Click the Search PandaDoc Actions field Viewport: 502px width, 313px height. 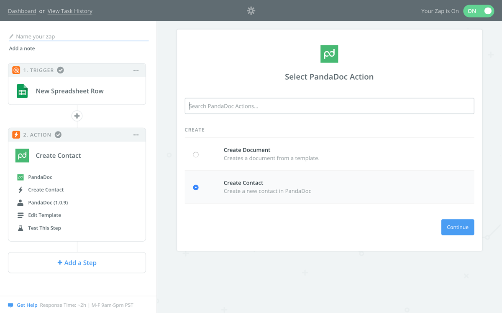[x=329, y=106]
